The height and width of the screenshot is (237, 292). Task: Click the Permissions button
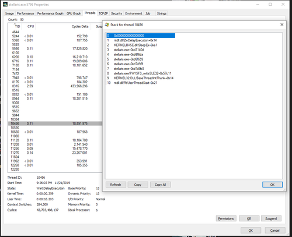(x=226, y=218)
